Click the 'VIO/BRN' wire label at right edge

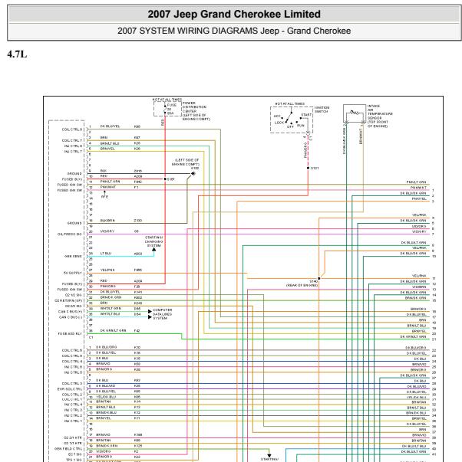pyautogui.click(x=419, y=287)
